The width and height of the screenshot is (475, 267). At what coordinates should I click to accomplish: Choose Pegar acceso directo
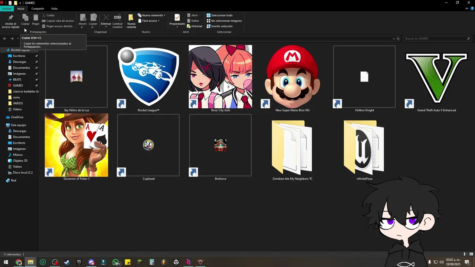(57, 26)
